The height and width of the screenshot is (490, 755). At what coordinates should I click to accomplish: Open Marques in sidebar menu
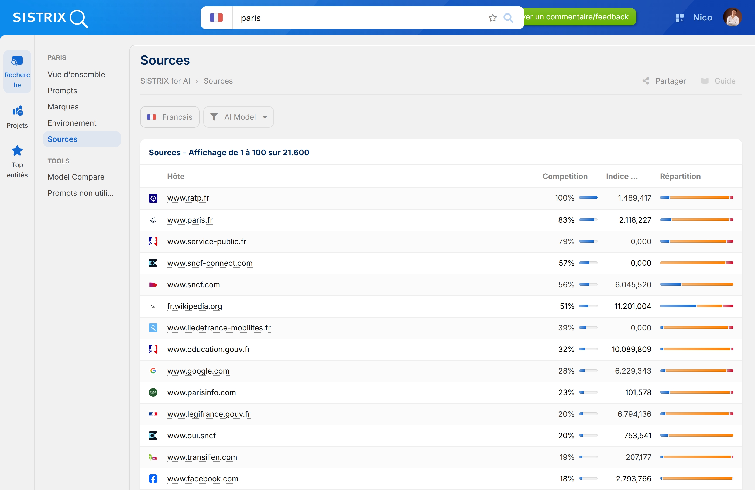pos(63,107)
